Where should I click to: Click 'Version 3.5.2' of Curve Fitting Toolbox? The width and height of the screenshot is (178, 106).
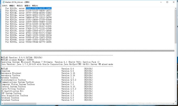(x=69, y=89)
